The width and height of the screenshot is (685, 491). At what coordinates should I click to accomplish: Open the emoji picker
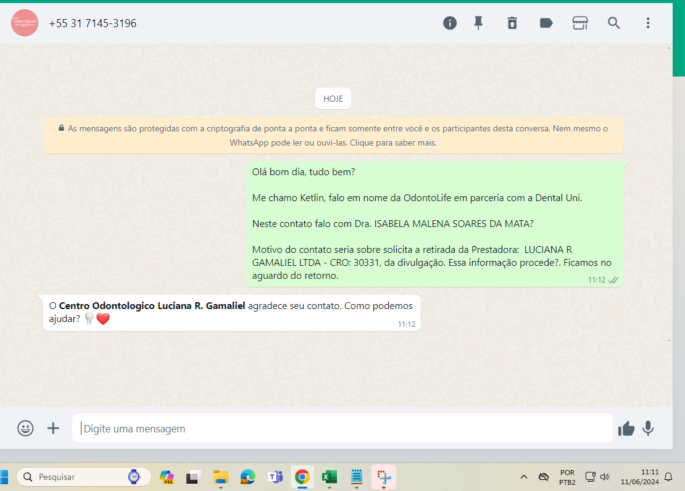(25, 428)
